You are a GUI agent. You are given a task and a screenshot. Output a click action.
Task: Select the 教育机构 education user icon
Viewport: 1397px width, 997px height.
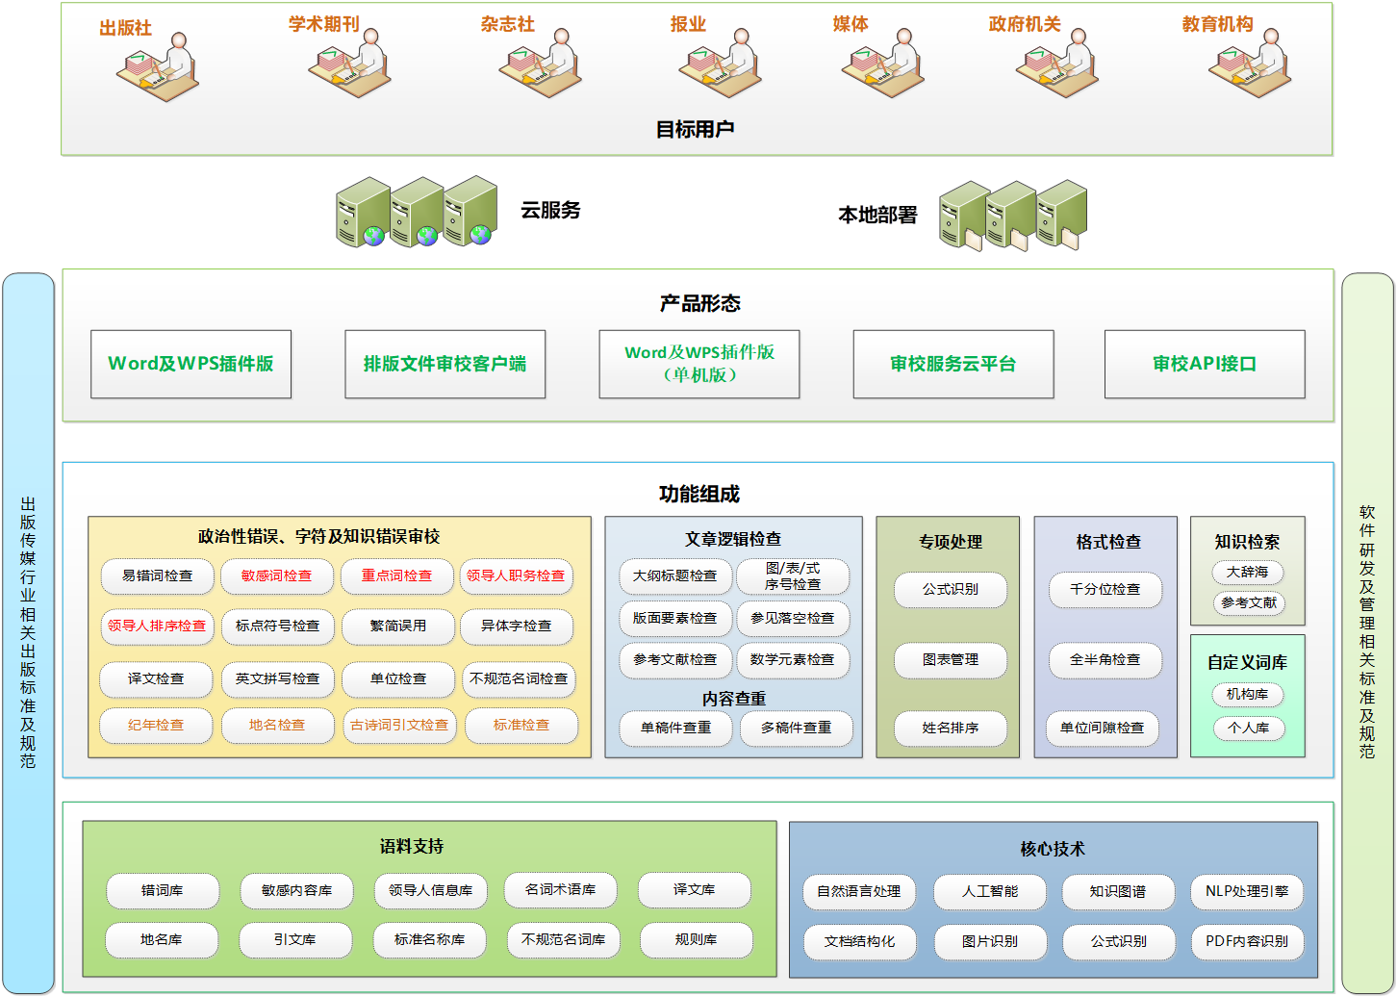(1246, 67)
